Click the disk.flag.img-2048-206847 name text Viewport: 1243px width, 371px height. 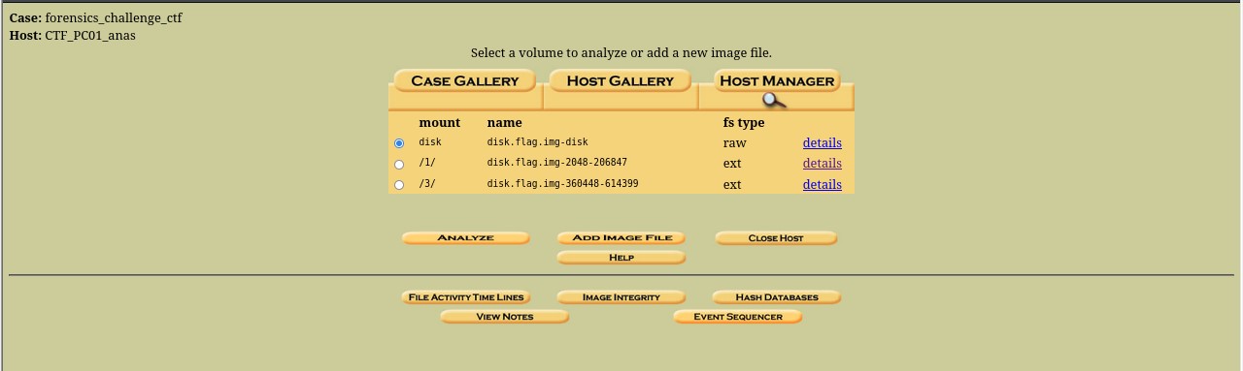coord(557,163)
